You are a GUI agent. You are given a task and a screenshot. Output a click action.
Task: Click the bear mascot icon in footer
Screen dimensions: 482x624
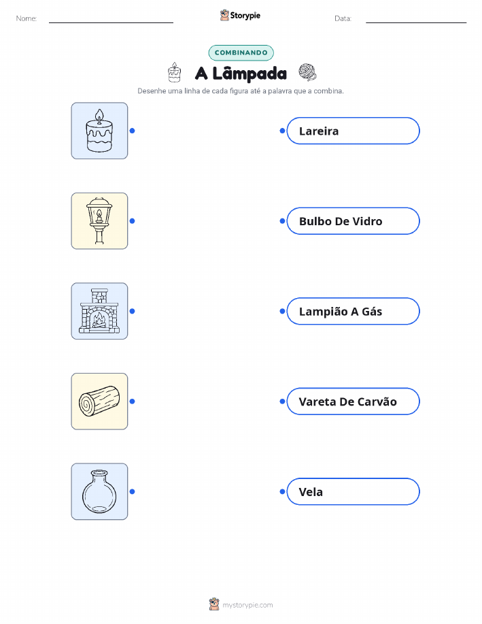[214, 604]
